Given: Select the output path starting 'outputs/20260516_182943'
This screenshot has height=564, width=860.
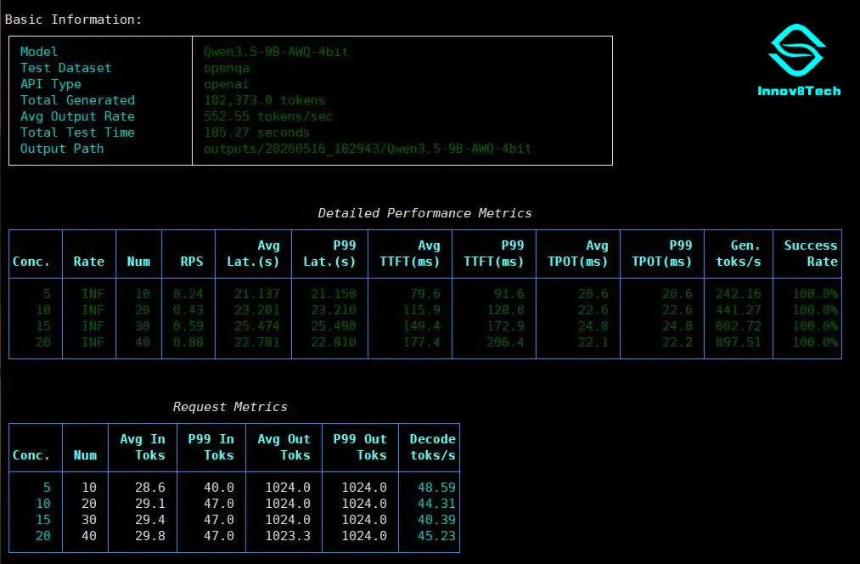Looking at the screenshot, I should click(x=368, y=149).
